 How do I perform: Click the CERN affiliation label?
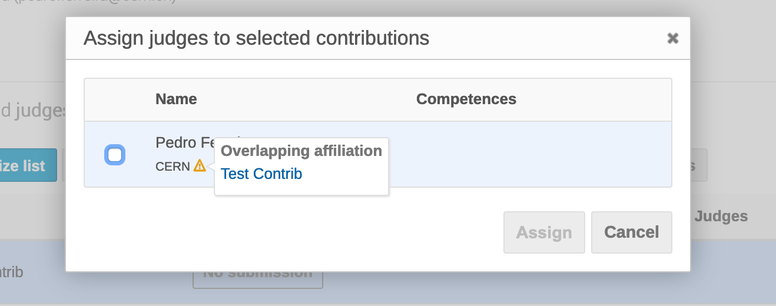[x=173, y=167]
